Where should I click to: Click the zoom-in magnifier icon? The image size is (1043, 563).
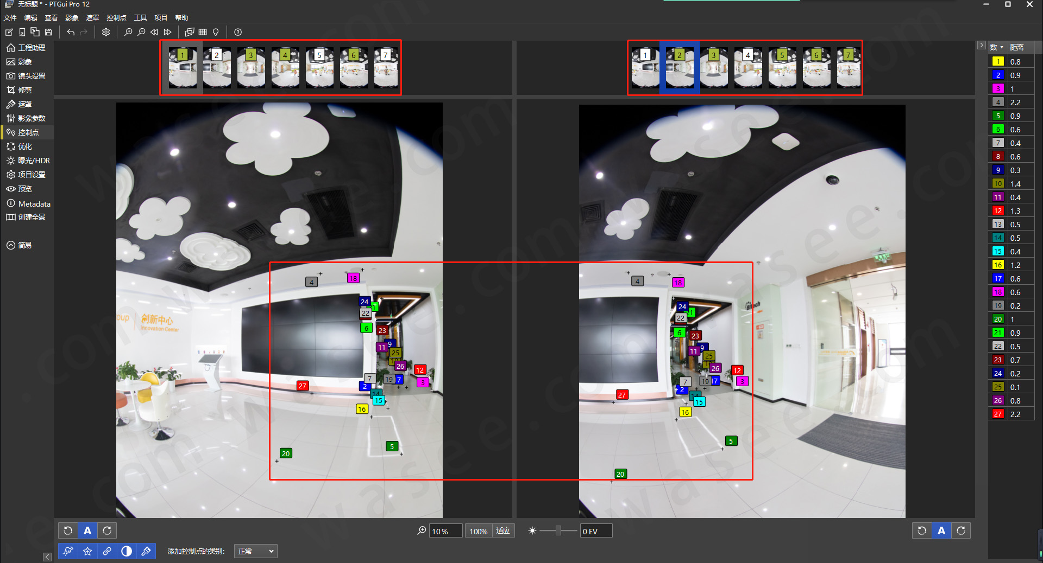click(128, 32)
